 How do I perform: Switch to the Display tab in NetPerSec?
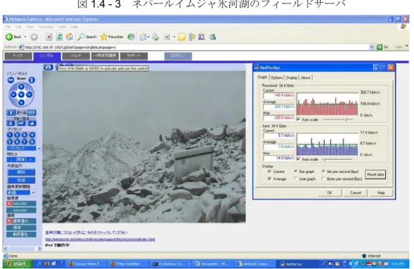point(291,78)
